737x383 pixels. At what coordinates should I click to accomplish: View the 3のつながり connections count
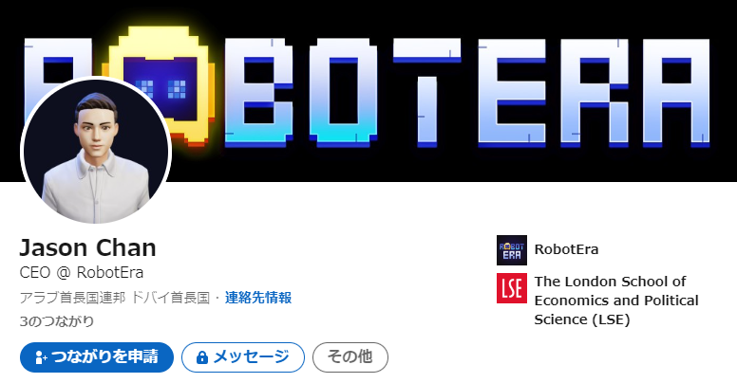tap(57, 321)
